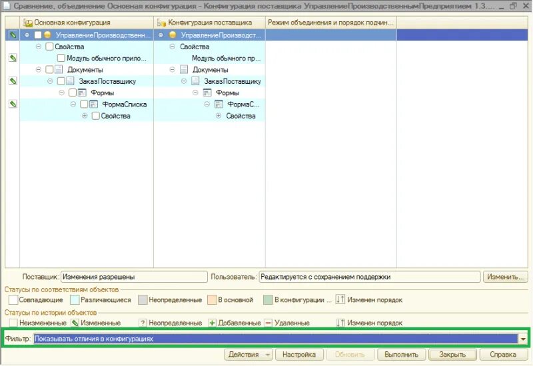Expand Свойства under ФормаС... in the supplier column
The image size is (533, 366).
tap(219, 116)
